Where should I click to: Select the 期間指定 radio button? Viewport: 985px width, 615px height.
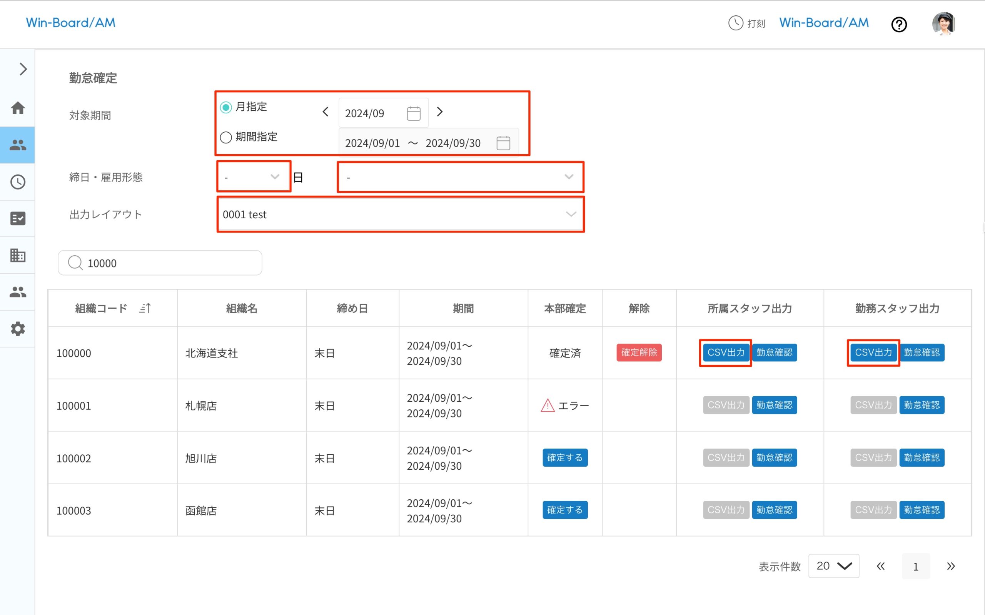pyautogui.click(x=226, y=137)
